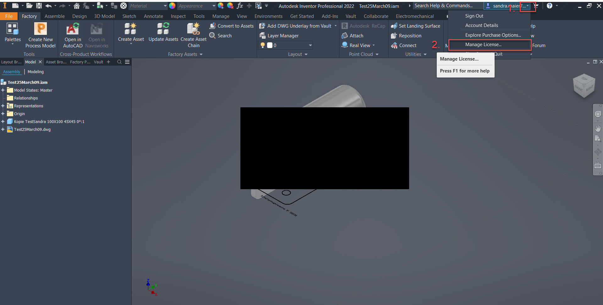This screenshot has width=603, height=305.
Task: Click the fx Parameters icon
Action: click(240, 6)
